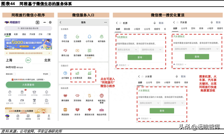Tap the 首页 home icon in bottom bar
This screenshot has height=134, width=224.
7,116
